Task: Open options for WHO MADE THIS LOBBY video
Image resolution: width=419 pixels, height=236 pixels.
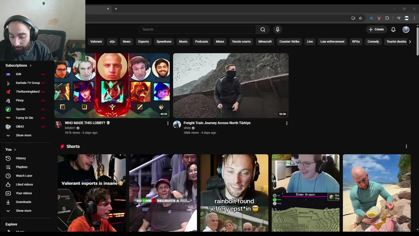Action: (168, 123)
